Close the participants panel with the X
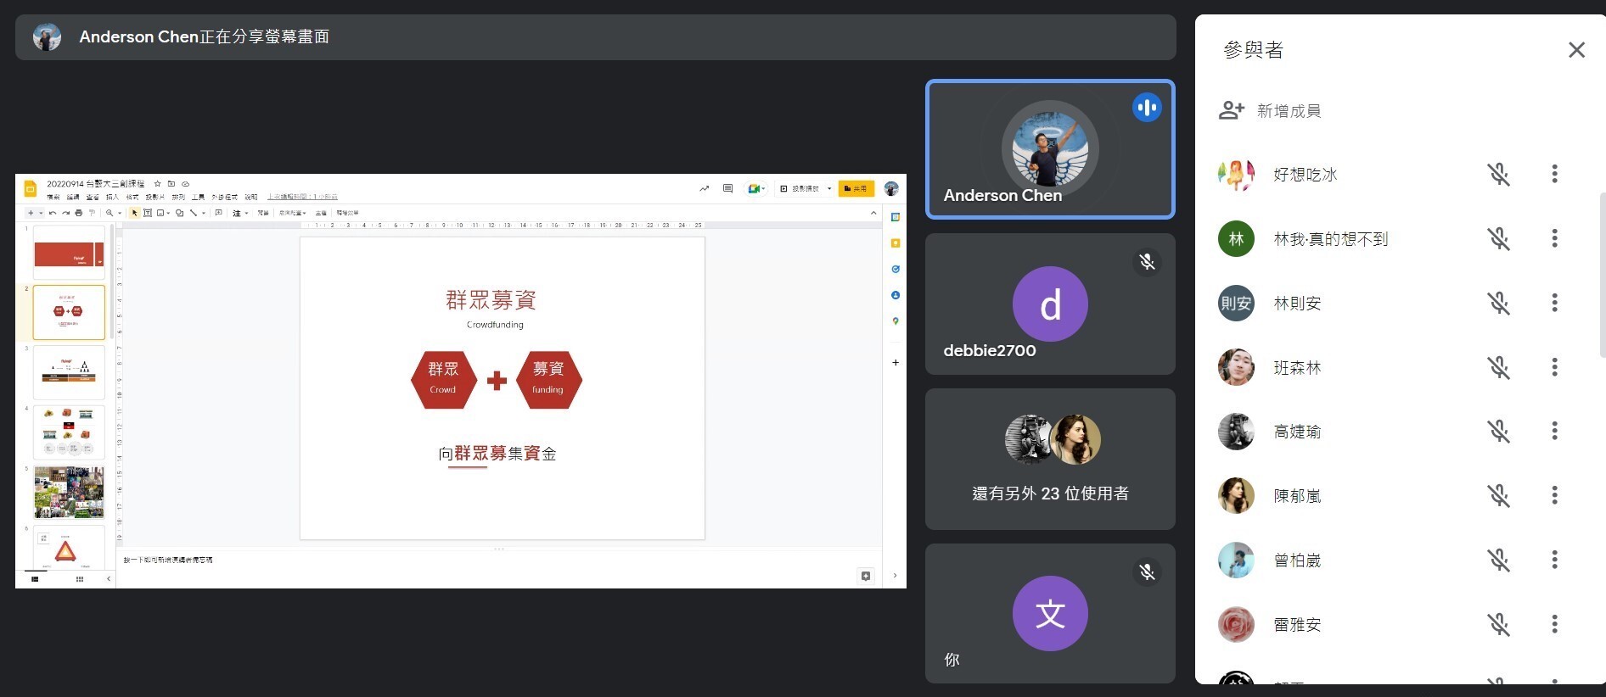Image resolution: width=1606 pixels, height=697 pixels. (x=1576, y=50)
